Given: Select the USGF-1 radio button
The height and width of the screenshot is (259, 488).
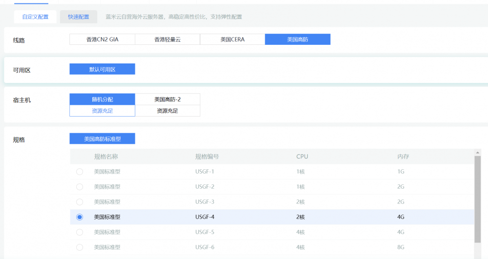Looking at the screenshot, I should coord(80,172).
